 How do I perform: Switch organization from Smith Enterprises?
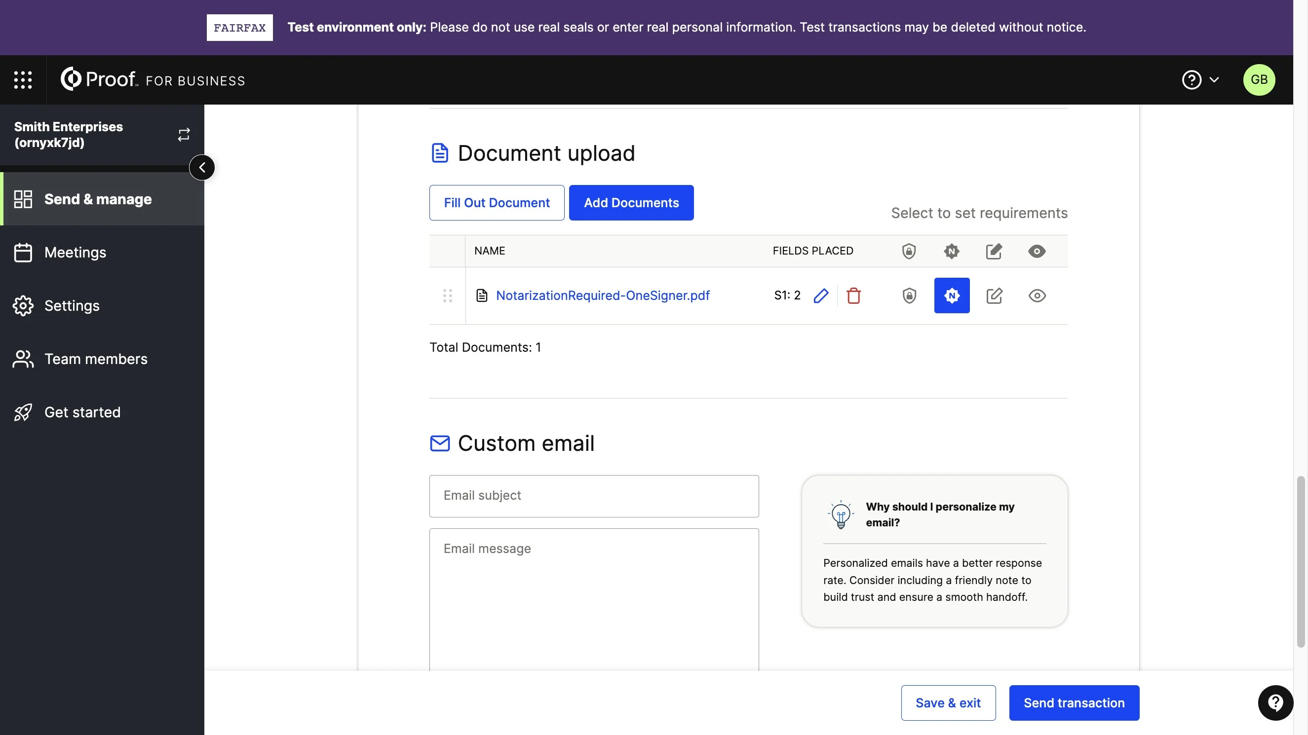tap(184, 135)
